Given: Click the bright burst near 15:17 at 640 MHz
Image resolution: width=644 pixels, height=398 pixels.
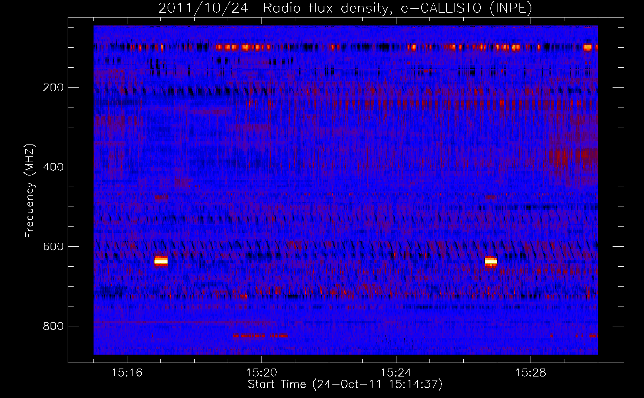Looking at the screenshot, I should click(x=161, y=261).
